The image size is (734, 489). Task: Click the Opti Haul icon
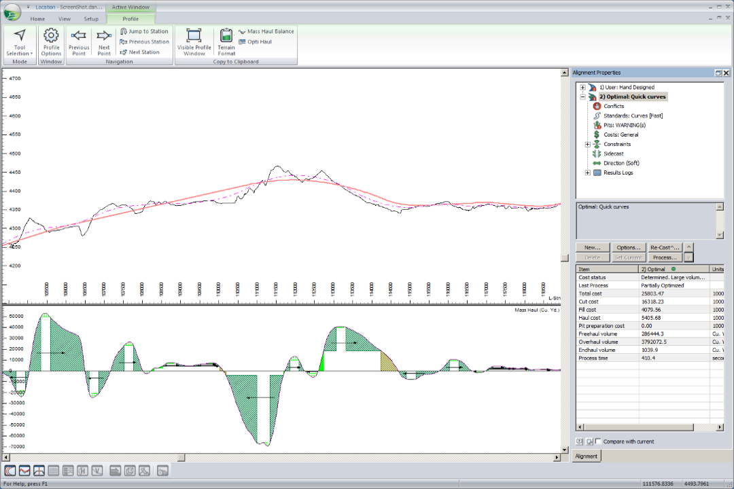point(242,42)
